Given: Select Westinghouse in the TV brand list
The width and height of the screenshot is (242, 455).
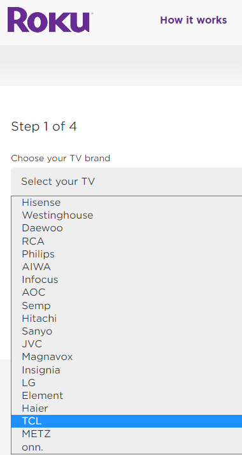Looking at the screenshot, I should click(x=127, y=215).
